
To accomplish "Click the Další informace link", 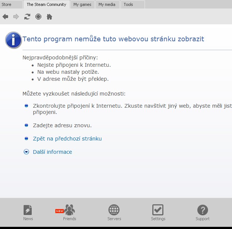I will (x=52, y=152).
